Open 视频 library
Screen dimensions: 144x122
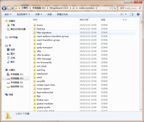[13, 50]
